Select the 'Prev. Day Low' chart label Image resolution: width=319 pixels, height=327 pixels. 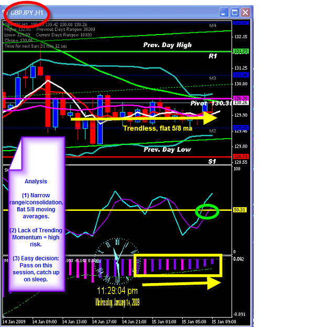(167, 150)
